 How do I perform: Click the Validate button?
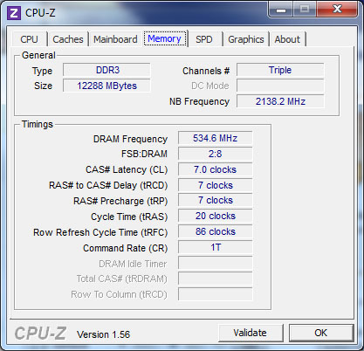pos(251,333)
